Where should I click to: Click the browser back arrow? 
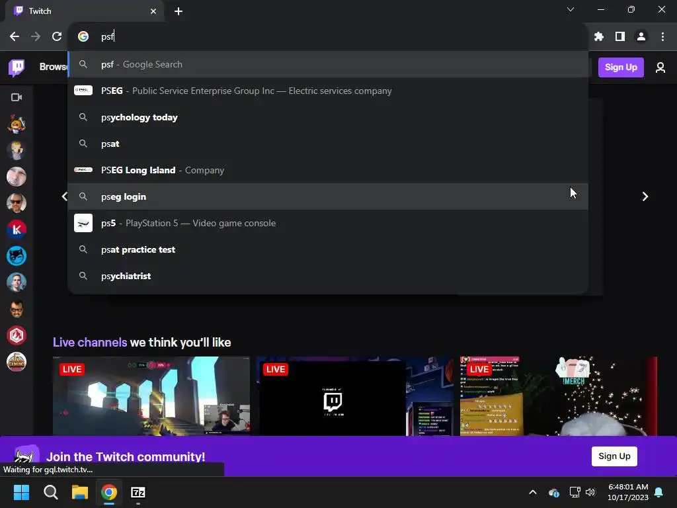(x=15, y=37)
